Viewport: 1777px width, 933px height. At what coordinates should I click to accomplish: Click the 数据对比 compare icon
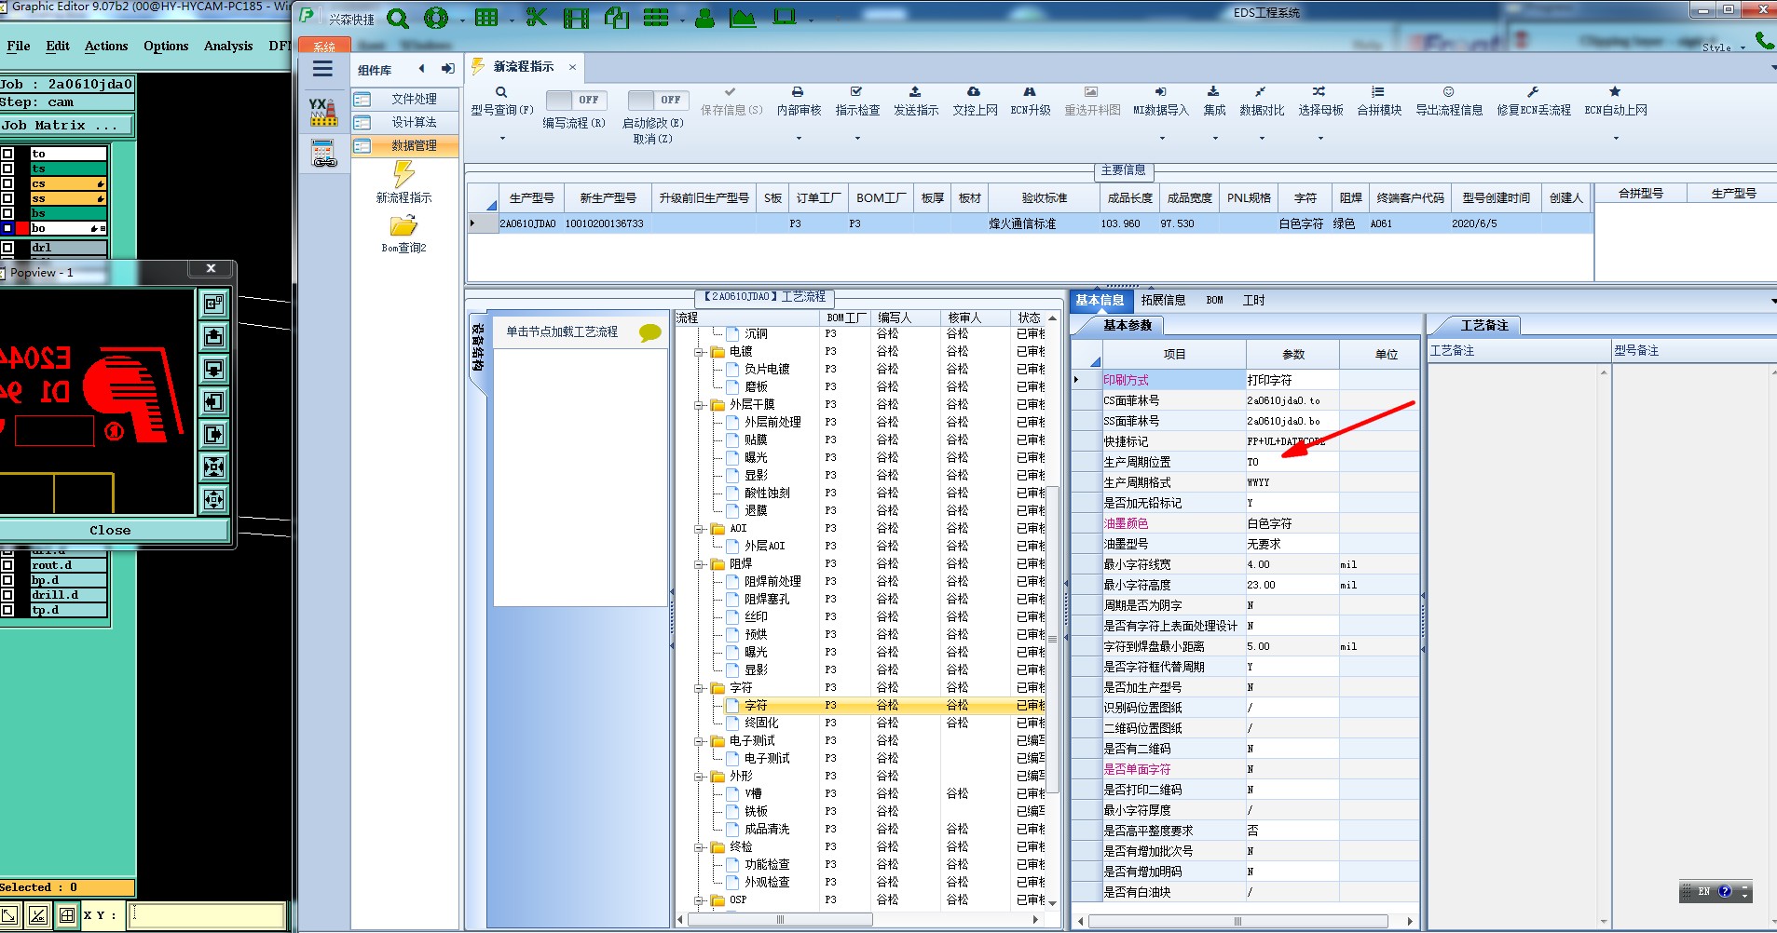[1261, 92]
